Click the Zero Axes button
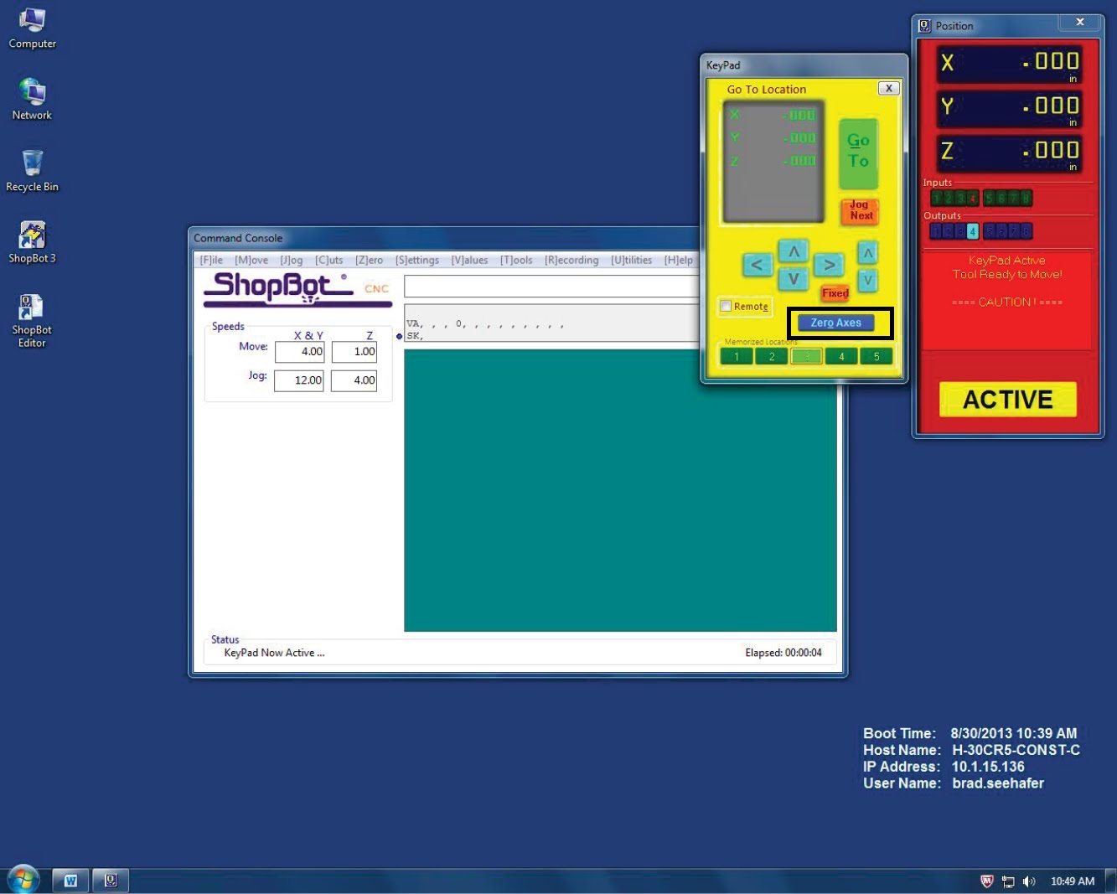 [x=835, y=323]
